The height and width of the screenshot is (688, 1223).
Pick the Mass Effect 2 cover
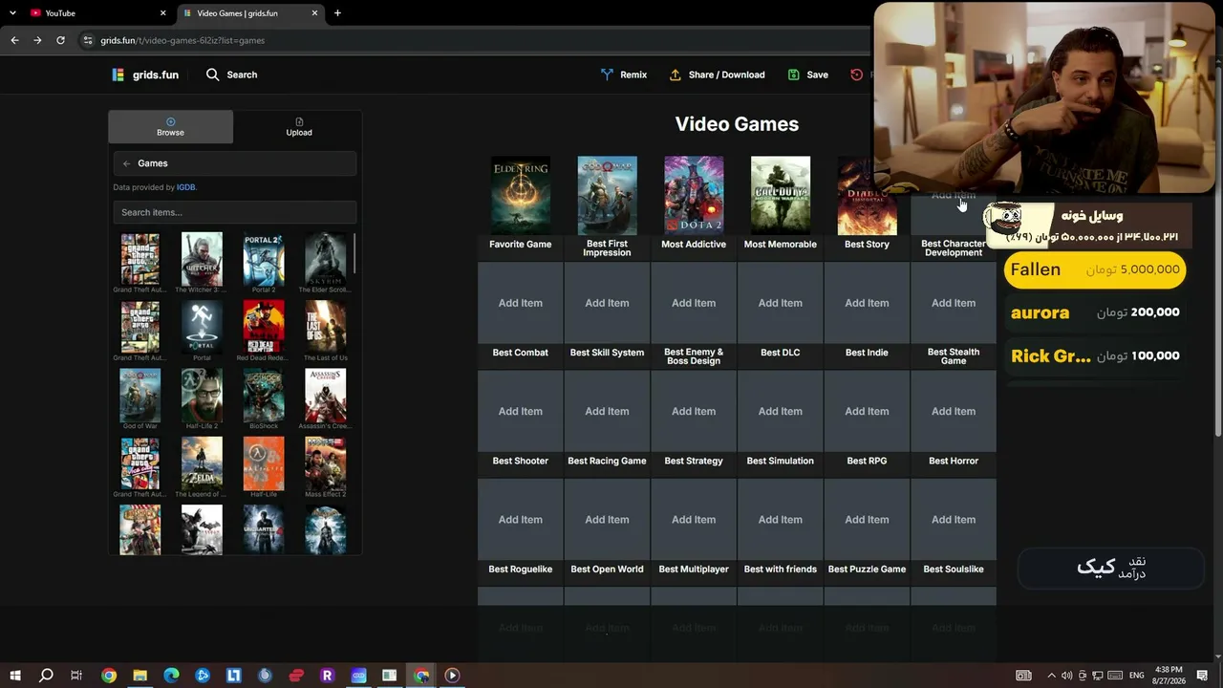[326, 463]
